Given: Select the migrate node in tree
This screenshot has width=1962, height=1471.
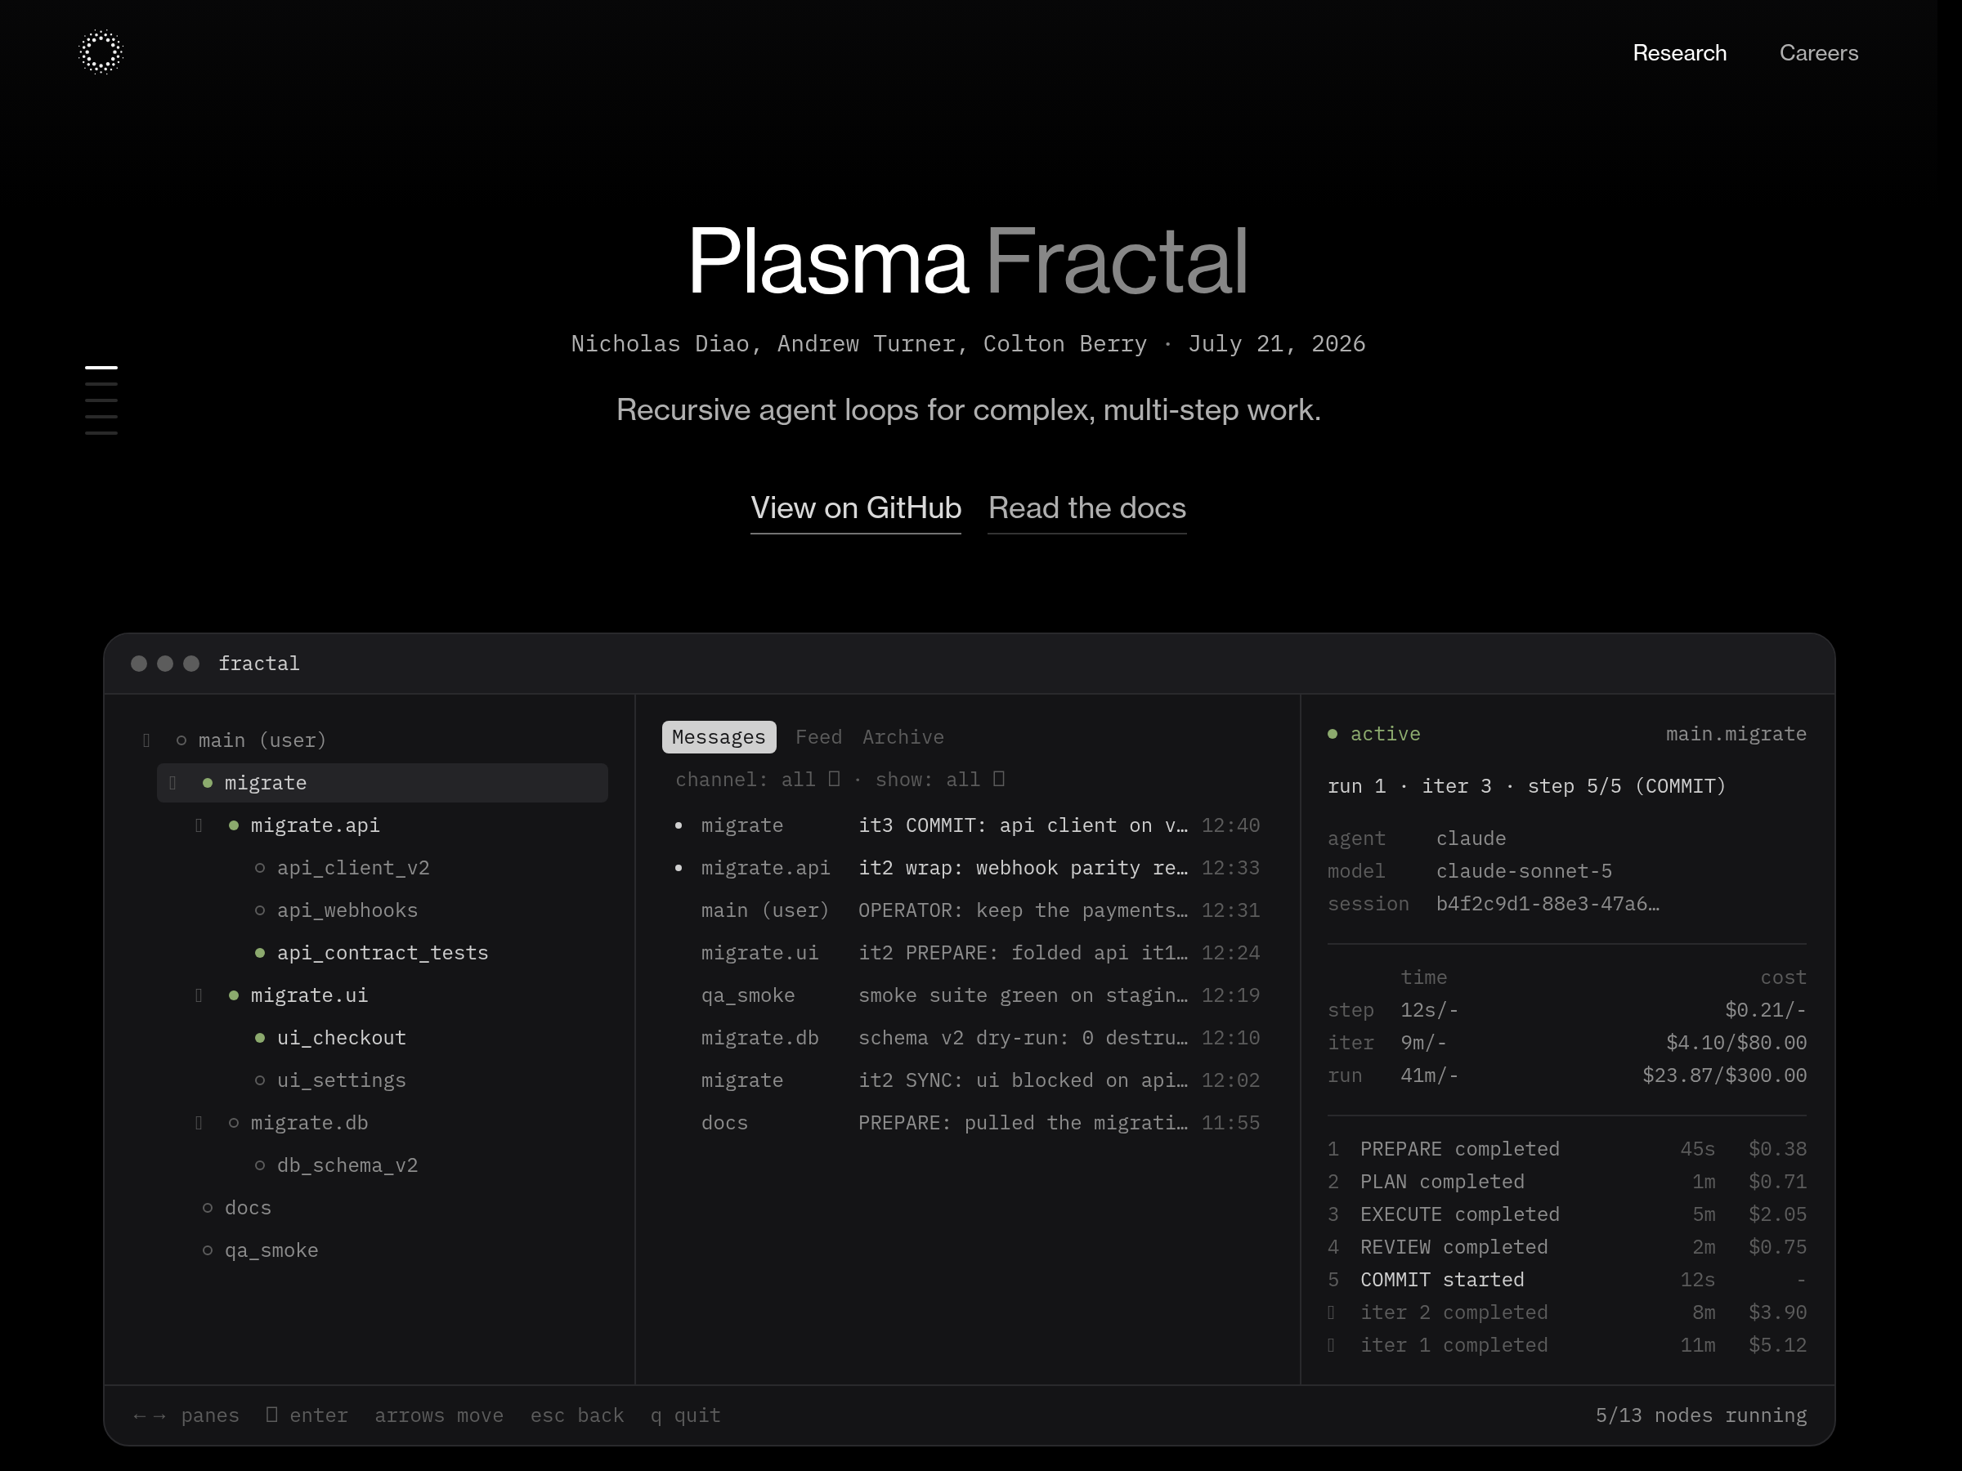Looking at the screenshot, I should (x=383, y=783).
